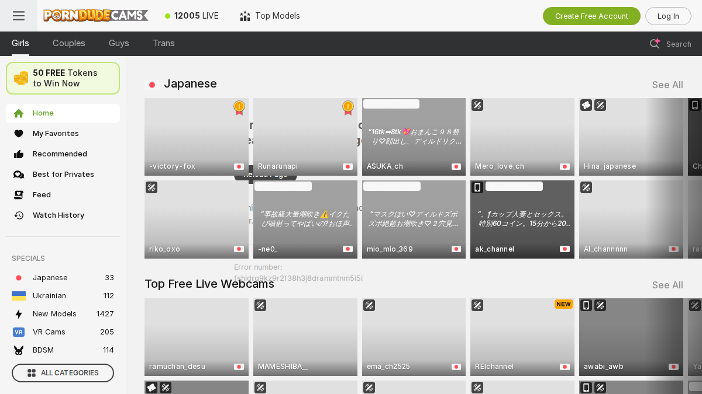Click the PornDudeCams logo
702x394 pixels.
[96, 16]
